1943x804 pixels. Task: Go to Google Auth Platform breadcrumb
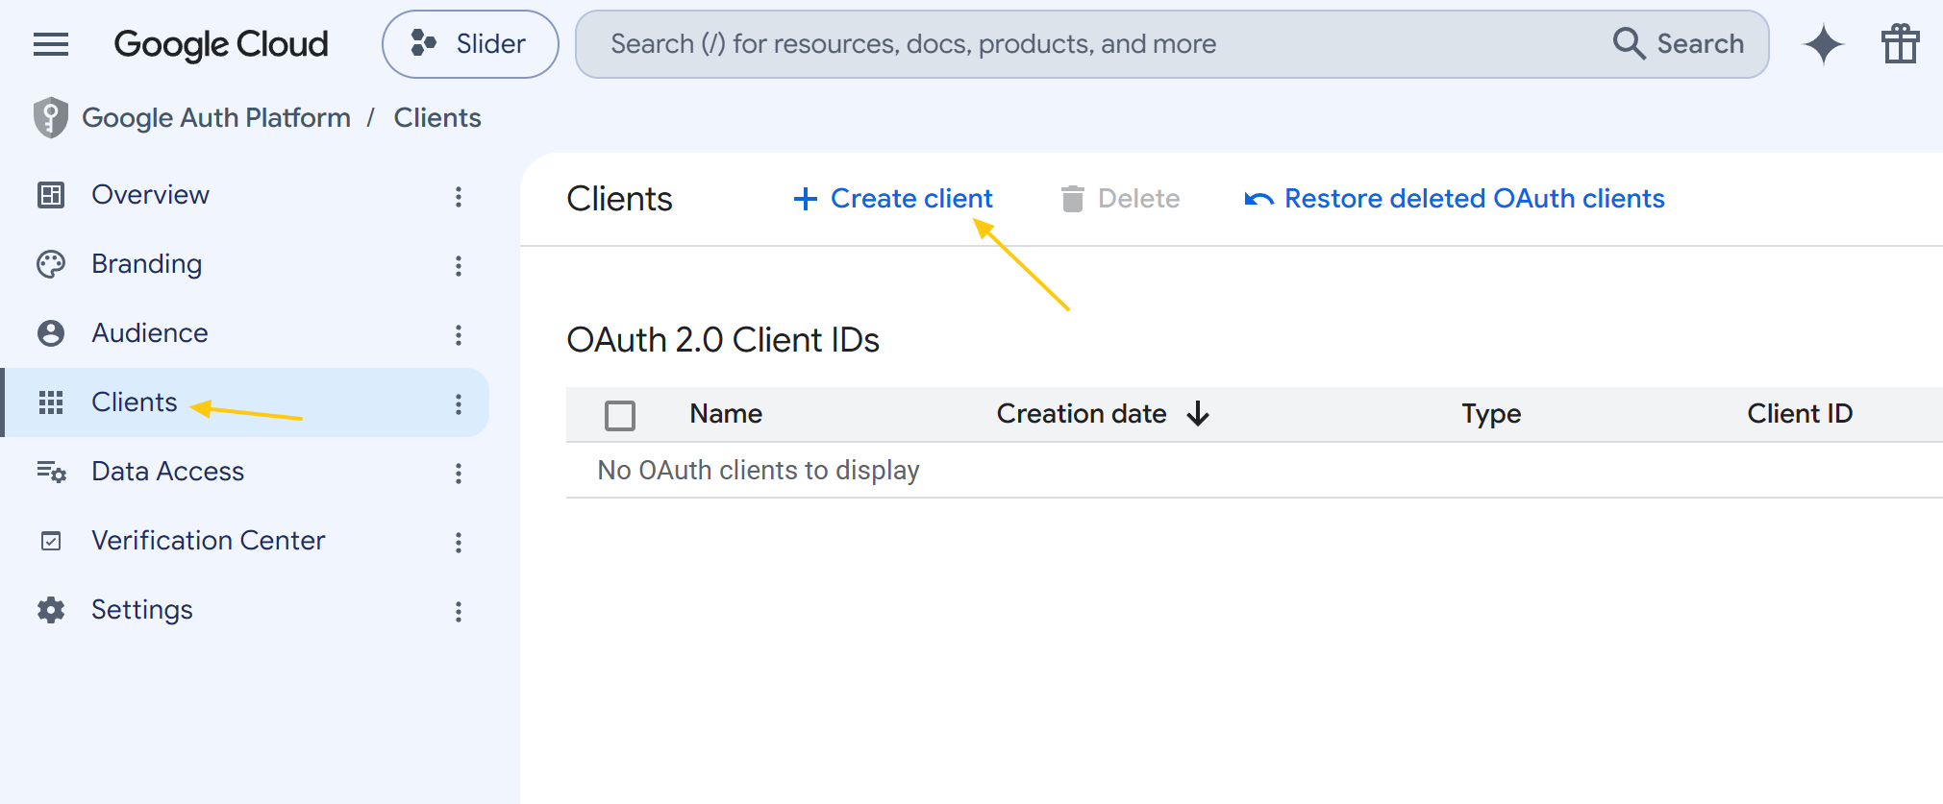click(x=216, y=118)
